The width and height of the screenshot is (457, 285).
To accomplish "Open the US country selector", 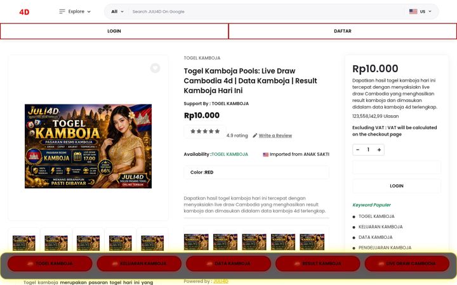I will [420, 11].
